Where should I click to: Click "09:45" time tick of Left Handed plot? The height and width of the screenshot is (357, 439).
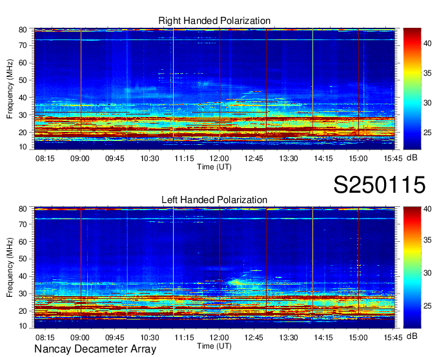point(115,337)
